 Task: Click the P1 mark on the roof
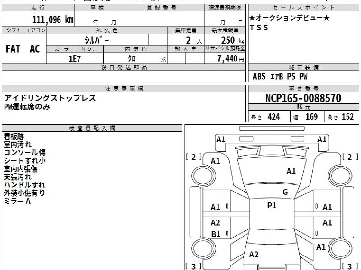pos(272,205)
